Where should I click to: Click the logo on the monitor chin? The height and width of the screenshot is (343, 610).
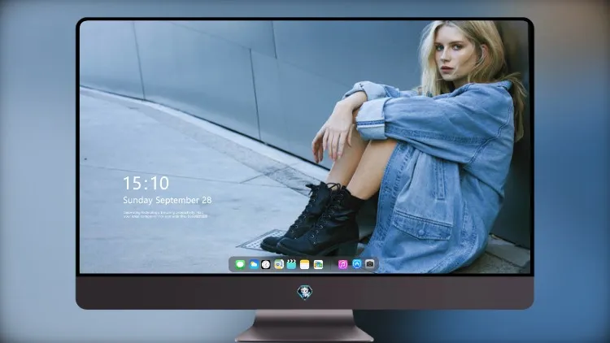pos(305,293)
